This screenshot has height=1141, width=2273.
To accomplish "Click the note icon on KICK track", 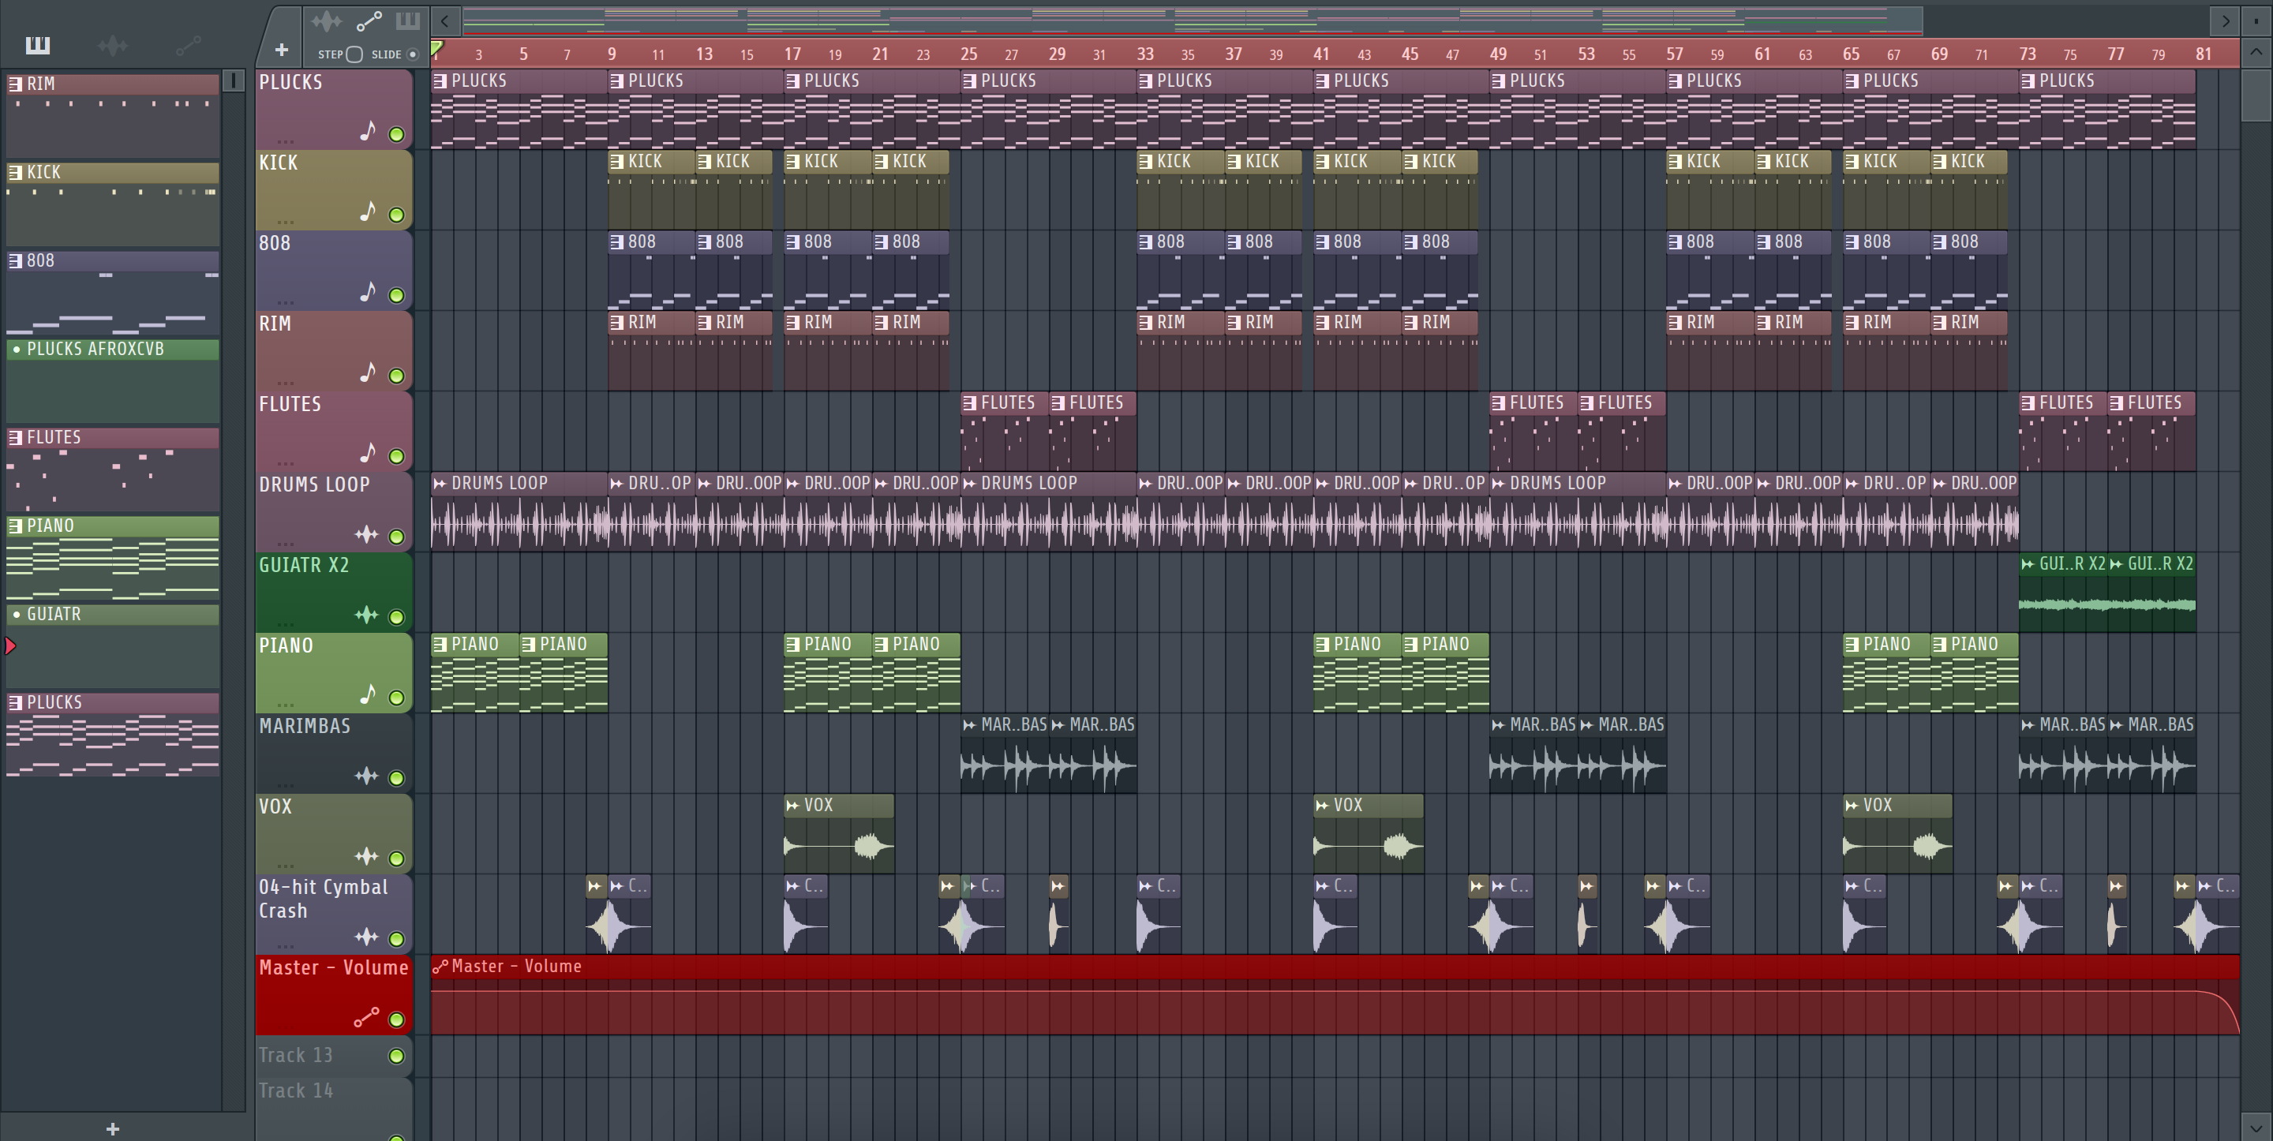I will tap(368, 211).
